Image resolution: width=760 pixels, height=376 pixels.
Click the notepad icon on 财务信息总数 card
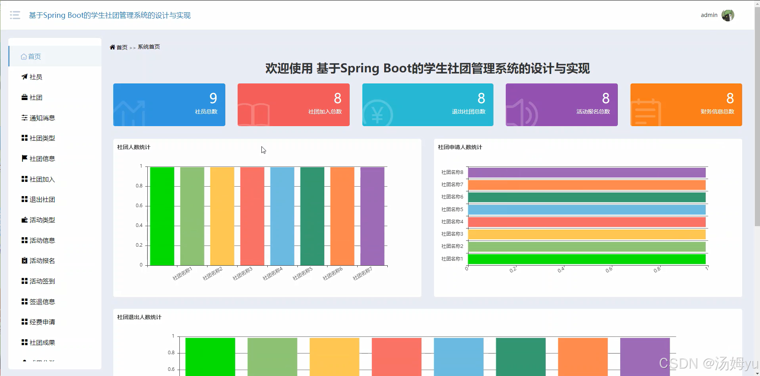(646, 112)
